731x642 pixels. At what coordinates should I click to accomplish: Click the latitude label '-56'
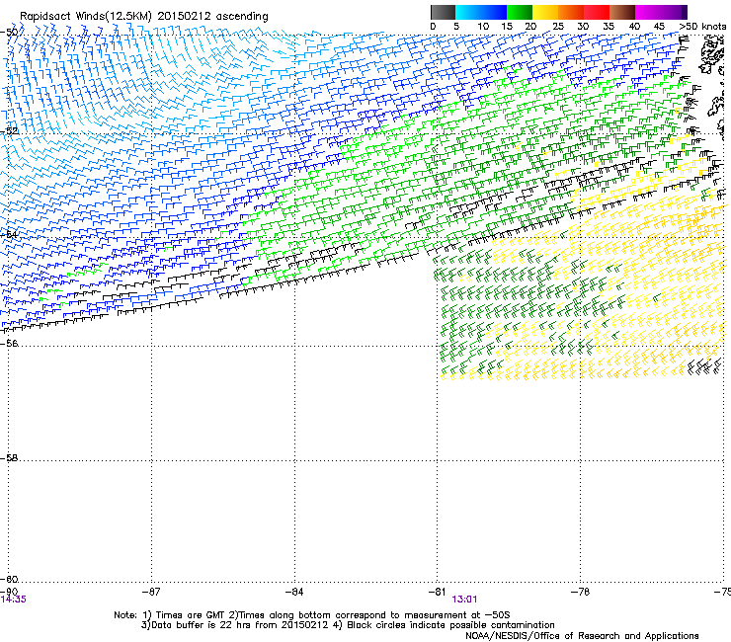point(9,343)
